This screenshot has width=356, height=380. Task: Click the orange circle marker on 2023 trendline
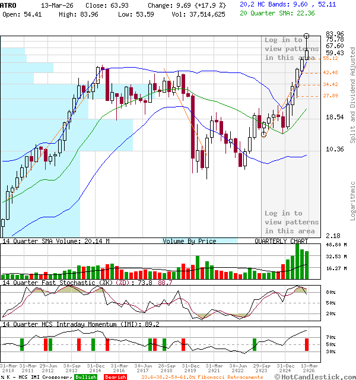264,134
